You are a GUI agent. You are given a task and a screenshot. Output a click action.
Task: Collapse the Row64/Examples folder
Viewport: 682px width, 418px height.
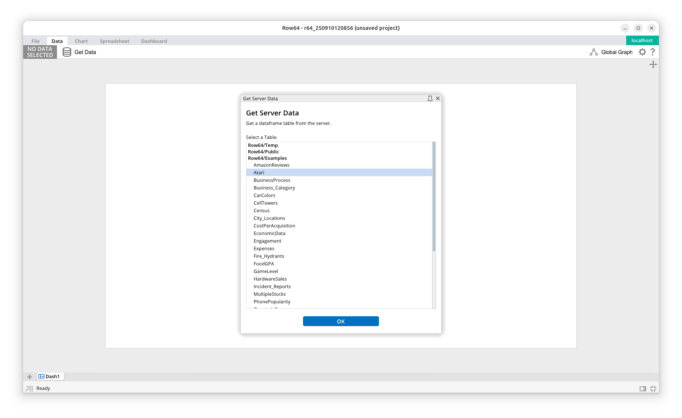click(x=267, y=158)
